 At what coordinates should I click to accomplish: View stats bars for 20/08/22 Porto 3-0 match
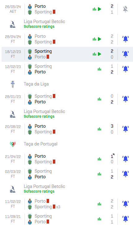coord(99,129)
